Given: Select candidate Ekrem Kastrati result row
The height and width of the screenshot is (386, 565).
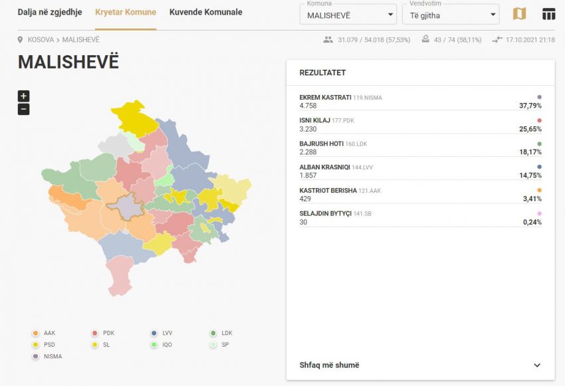Looking at the screenshot, I should point(420,102).
